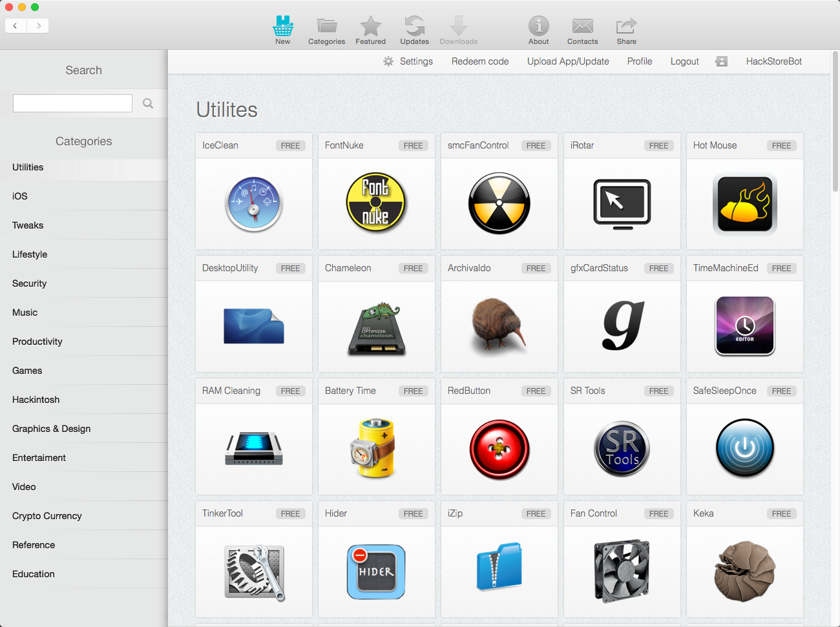Open the Downloads arrow icon
Screen dimensions: 840x627
(459, 26)
